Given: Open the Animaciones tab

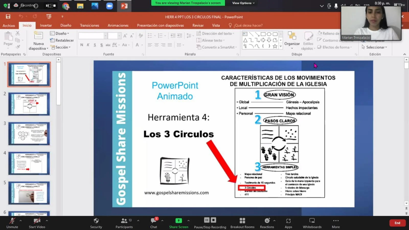Looking at the screenshot, I should [x=118, y=25].
